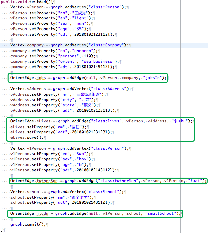Click the eLives adt 20180102123123l line
This screenshot has height=233, width=208.
(61, 132)
